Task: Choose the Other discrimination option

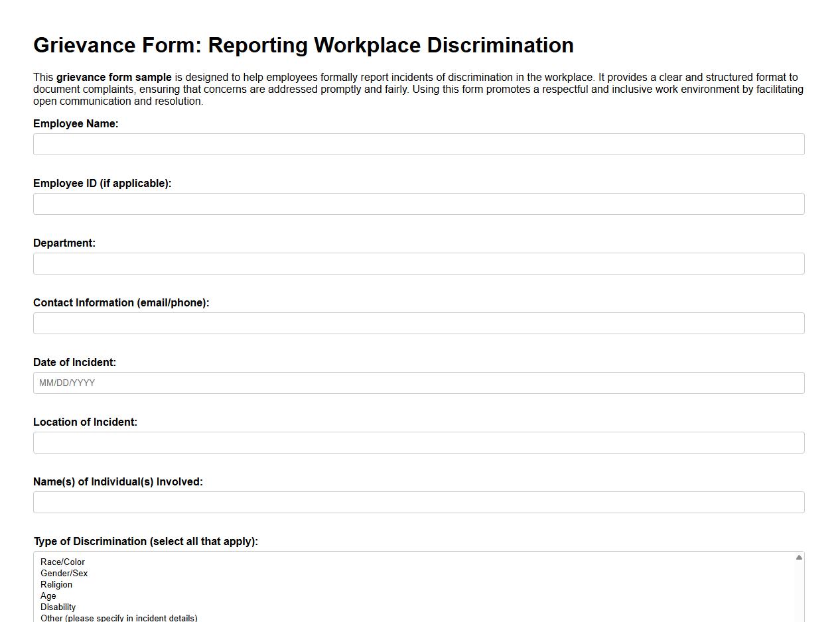Action: (x=118, y=617)
